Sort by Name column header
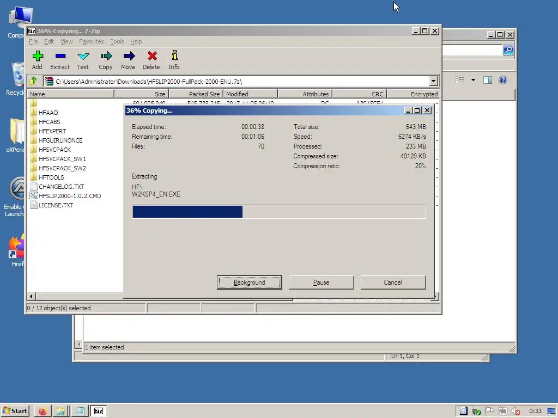The height and width of the screenshot is (418, 558). (70, 94)
